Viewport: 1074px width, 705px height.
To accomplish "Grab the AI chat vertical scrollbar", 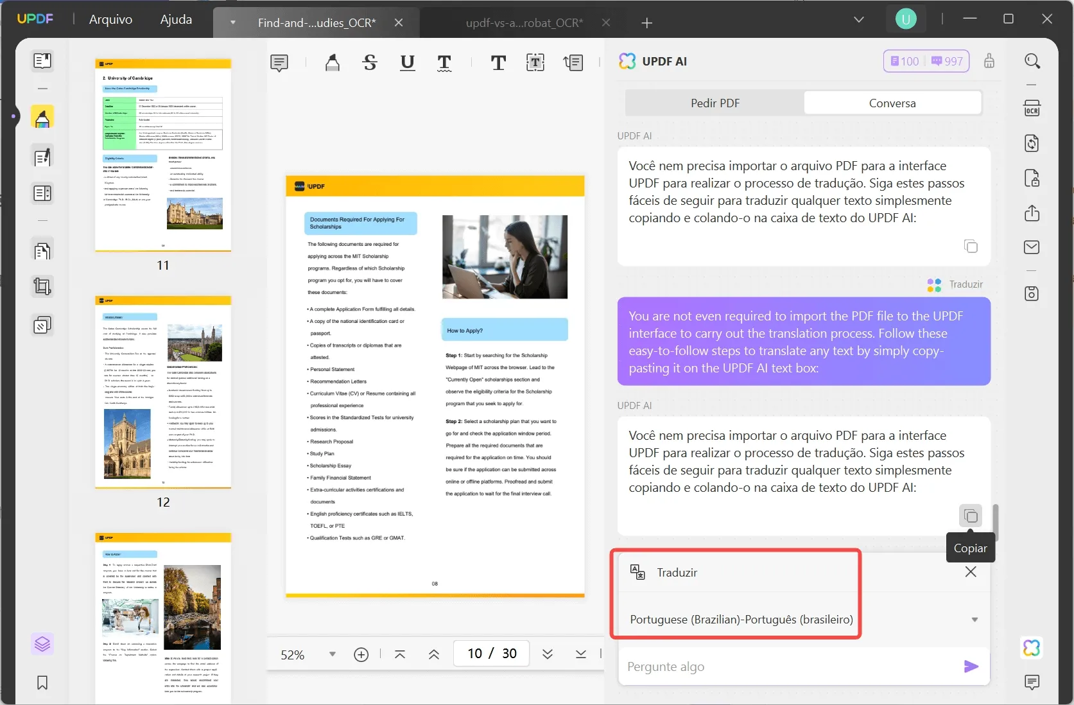I will 995,522.
